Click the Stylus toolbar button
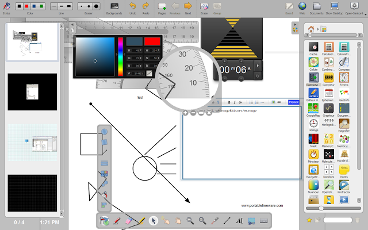 (x=6, y=8)
